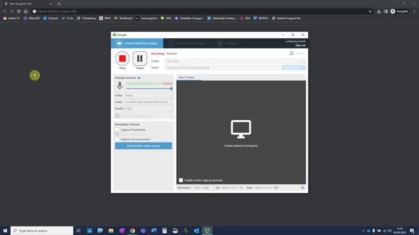Select the Main Screen preview tab
The width and height of the screenshot is (419, 235).
[x=186, y=77]
